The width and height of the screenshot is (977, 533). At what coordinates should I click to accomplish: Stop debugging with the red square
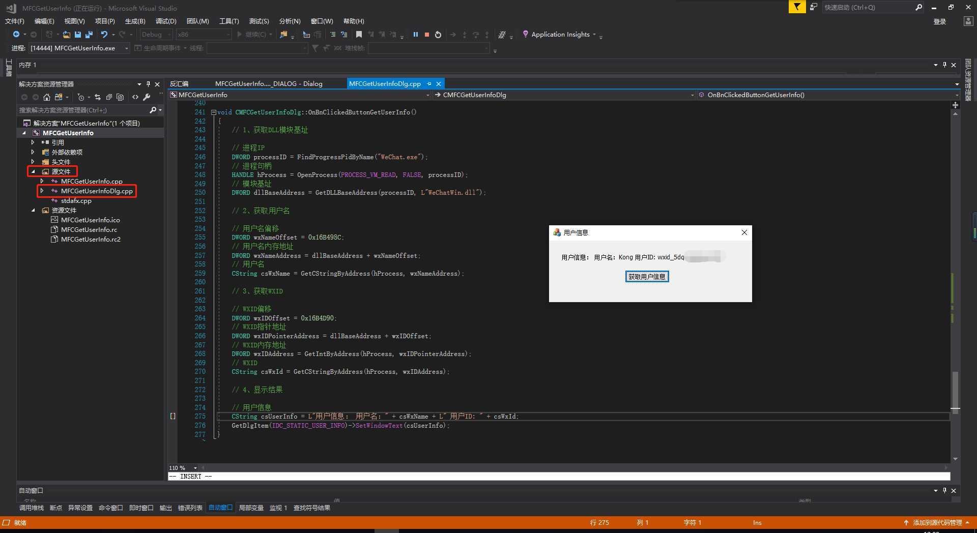427,34
